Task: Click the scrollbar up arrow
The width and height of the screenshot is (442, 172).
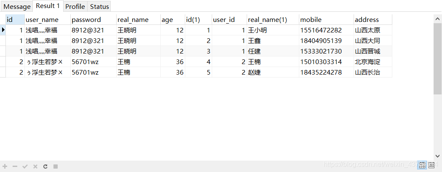Action: pos(437,19)
